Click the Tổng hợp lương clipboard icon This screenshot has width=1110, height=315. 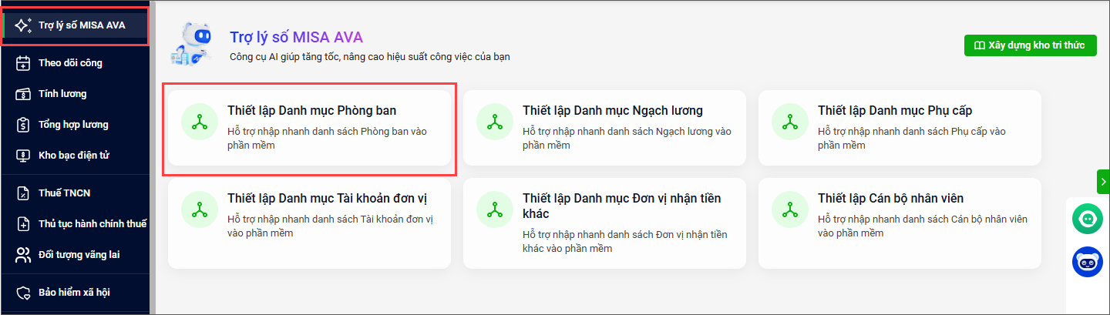(23, 125)
